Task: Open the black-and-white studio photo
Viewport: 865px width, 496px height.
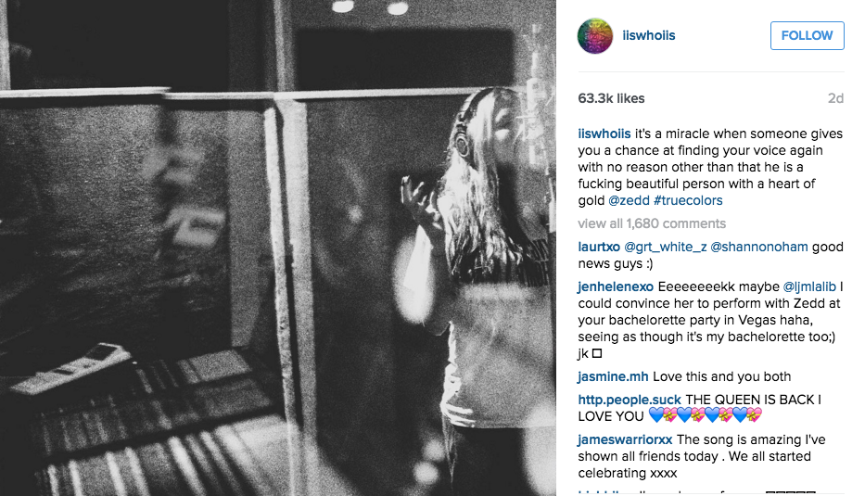Action: pos(278,248)
